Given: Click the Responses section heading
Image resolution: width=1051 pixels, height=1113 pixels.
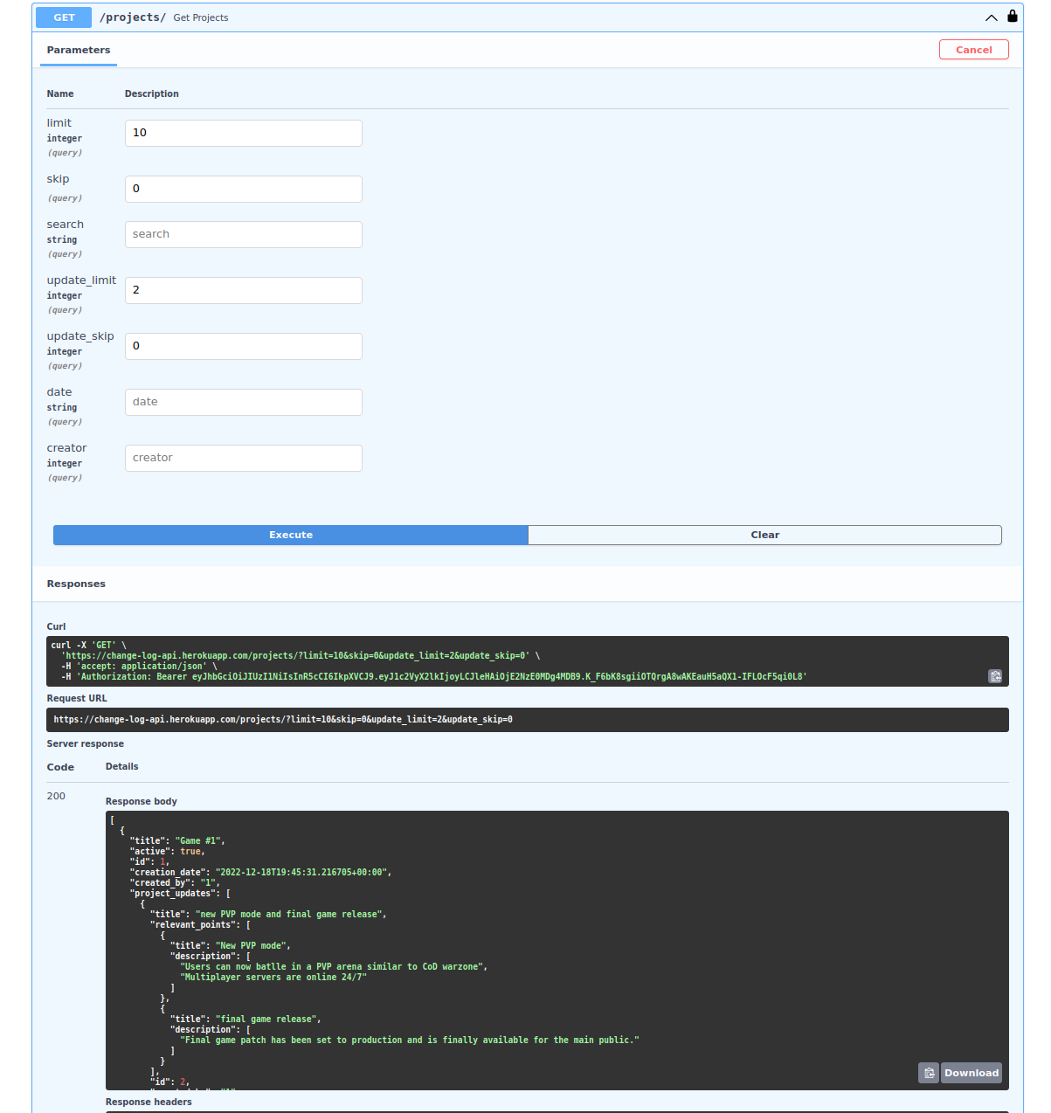Looking at the screenshot, I should 76,584.
